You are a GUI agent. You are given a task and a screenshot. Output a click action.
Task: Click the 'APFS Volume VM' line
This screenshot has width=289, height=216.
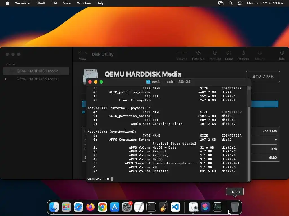[x=165, y=167]
